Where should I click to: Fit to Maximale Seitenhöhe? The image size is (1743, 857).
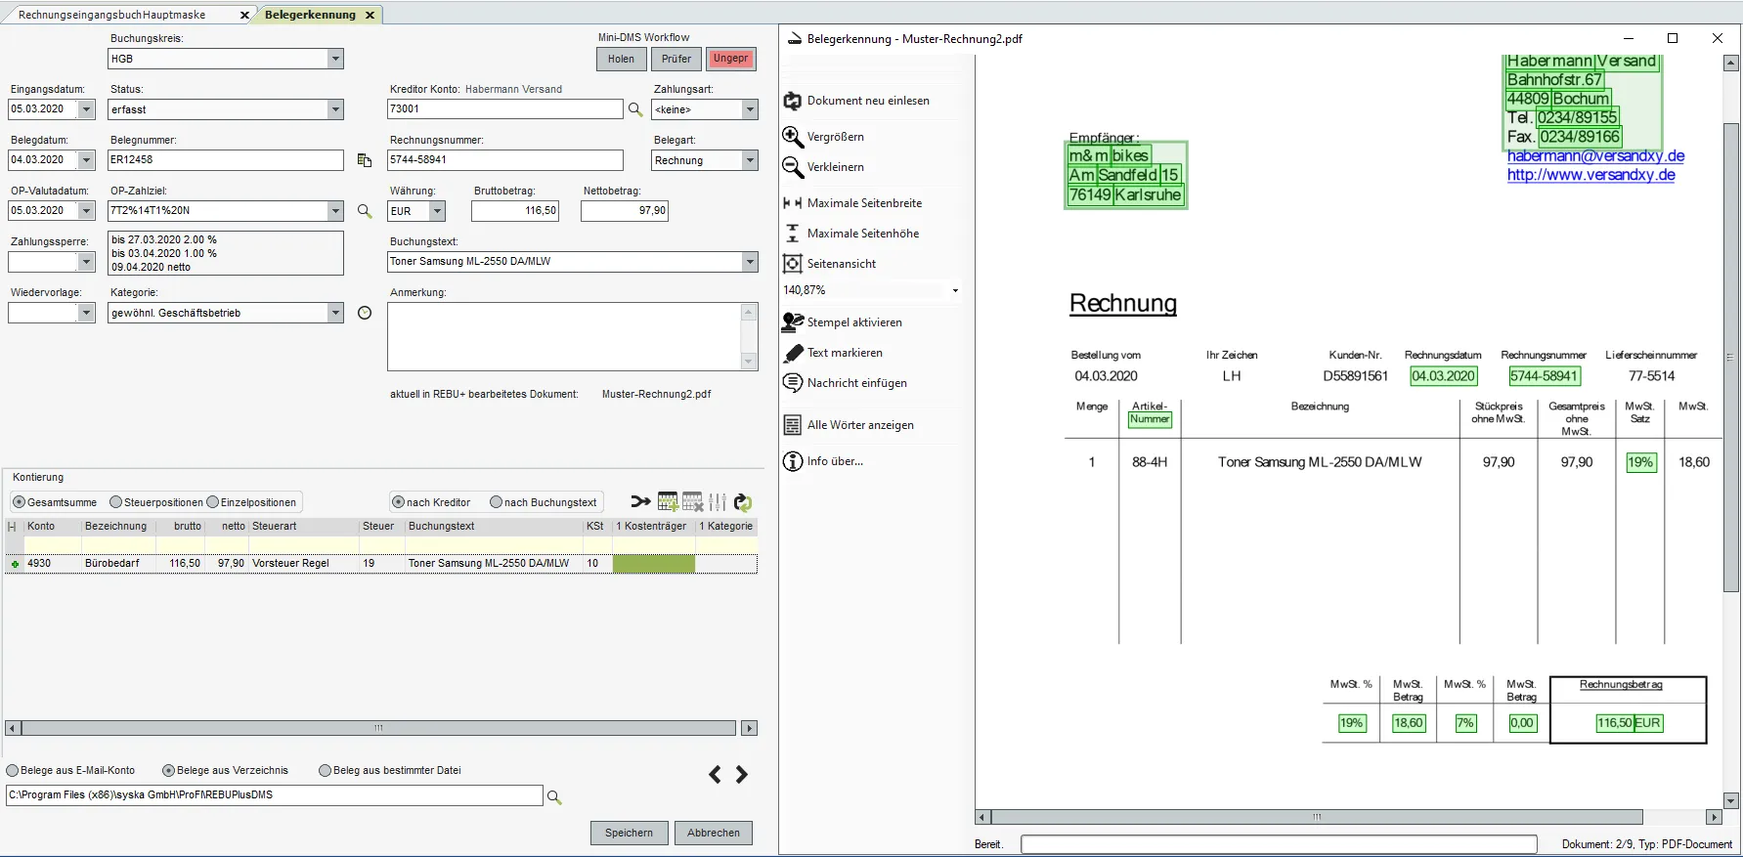click(x=793, y=234)
